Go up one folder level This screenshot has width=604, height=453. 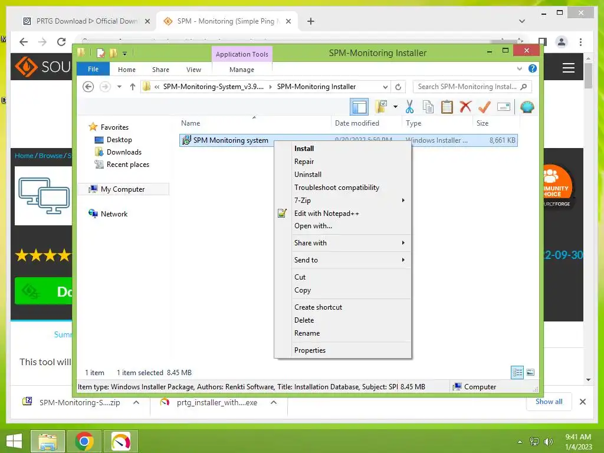coord(133,87)
